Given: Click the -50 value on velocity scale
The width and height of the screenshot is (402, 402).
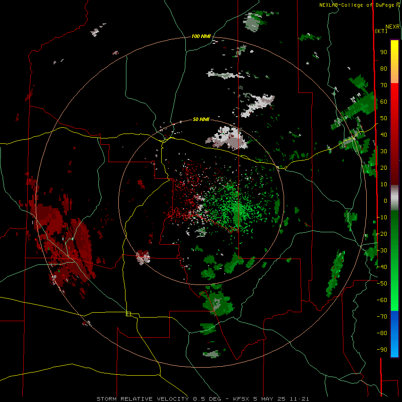Looking at the screenshot, I should (x=382, y=284).
